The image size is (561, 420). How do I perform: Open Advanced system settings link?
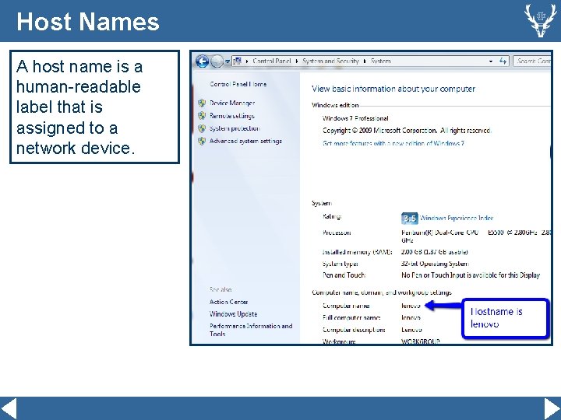(x=245, y=141)
